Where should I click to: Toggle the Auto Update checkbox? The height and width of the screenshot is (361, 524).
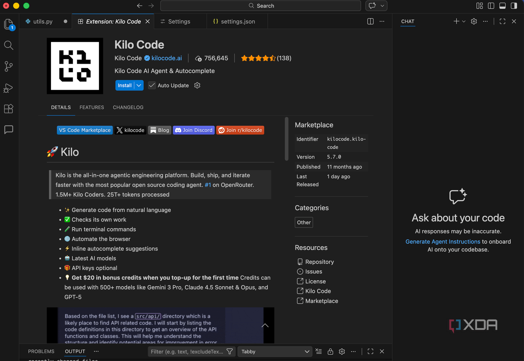coord(152,86)
